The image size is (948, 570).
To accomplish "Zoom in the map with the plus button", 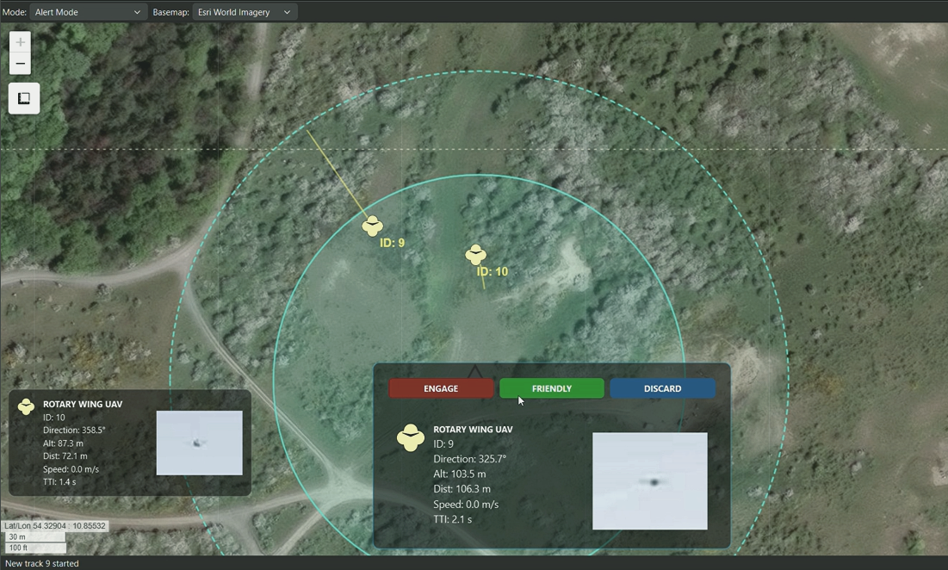I will tap(20, 41).
